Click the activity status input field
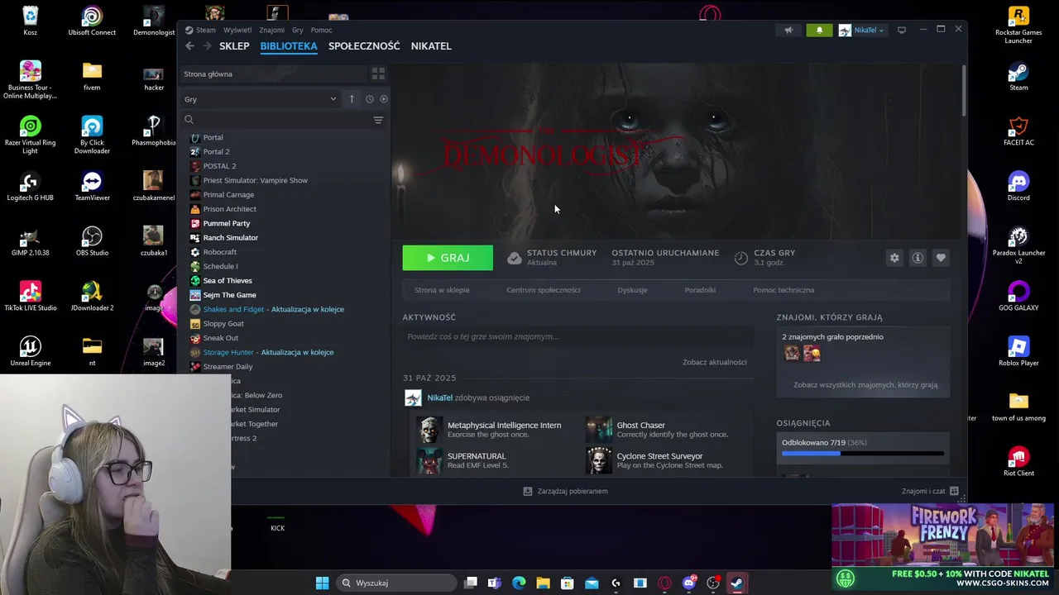Image resolution: width=1059 pixels, height=595 pixels. (577, 336)
